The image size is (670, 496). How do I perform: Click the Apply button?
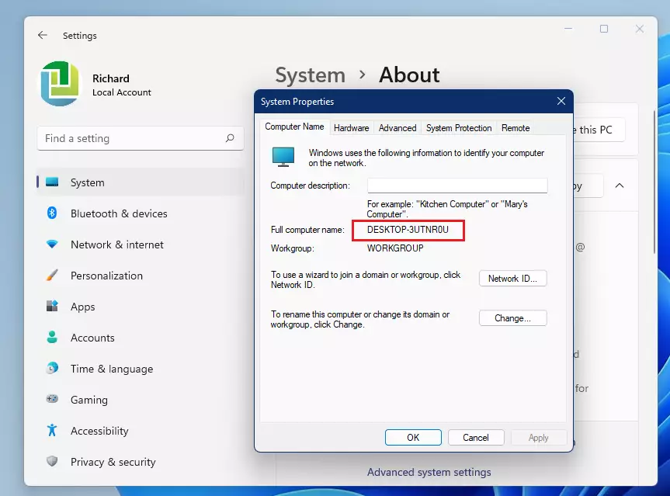click(538, 438)
